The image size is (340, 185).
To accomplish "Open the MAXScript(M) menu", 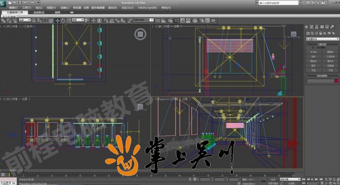I will (147, 8).
